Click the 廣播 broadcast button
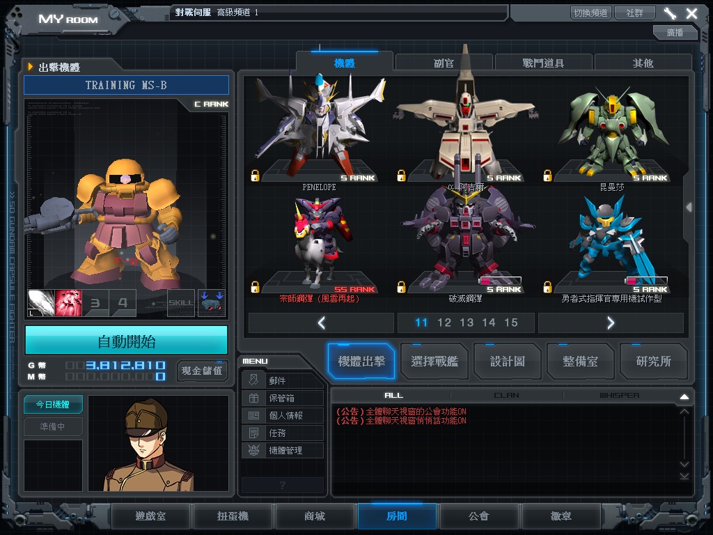Screen dimensions: 713x535 pyautogui.click(x=675, y=32)
